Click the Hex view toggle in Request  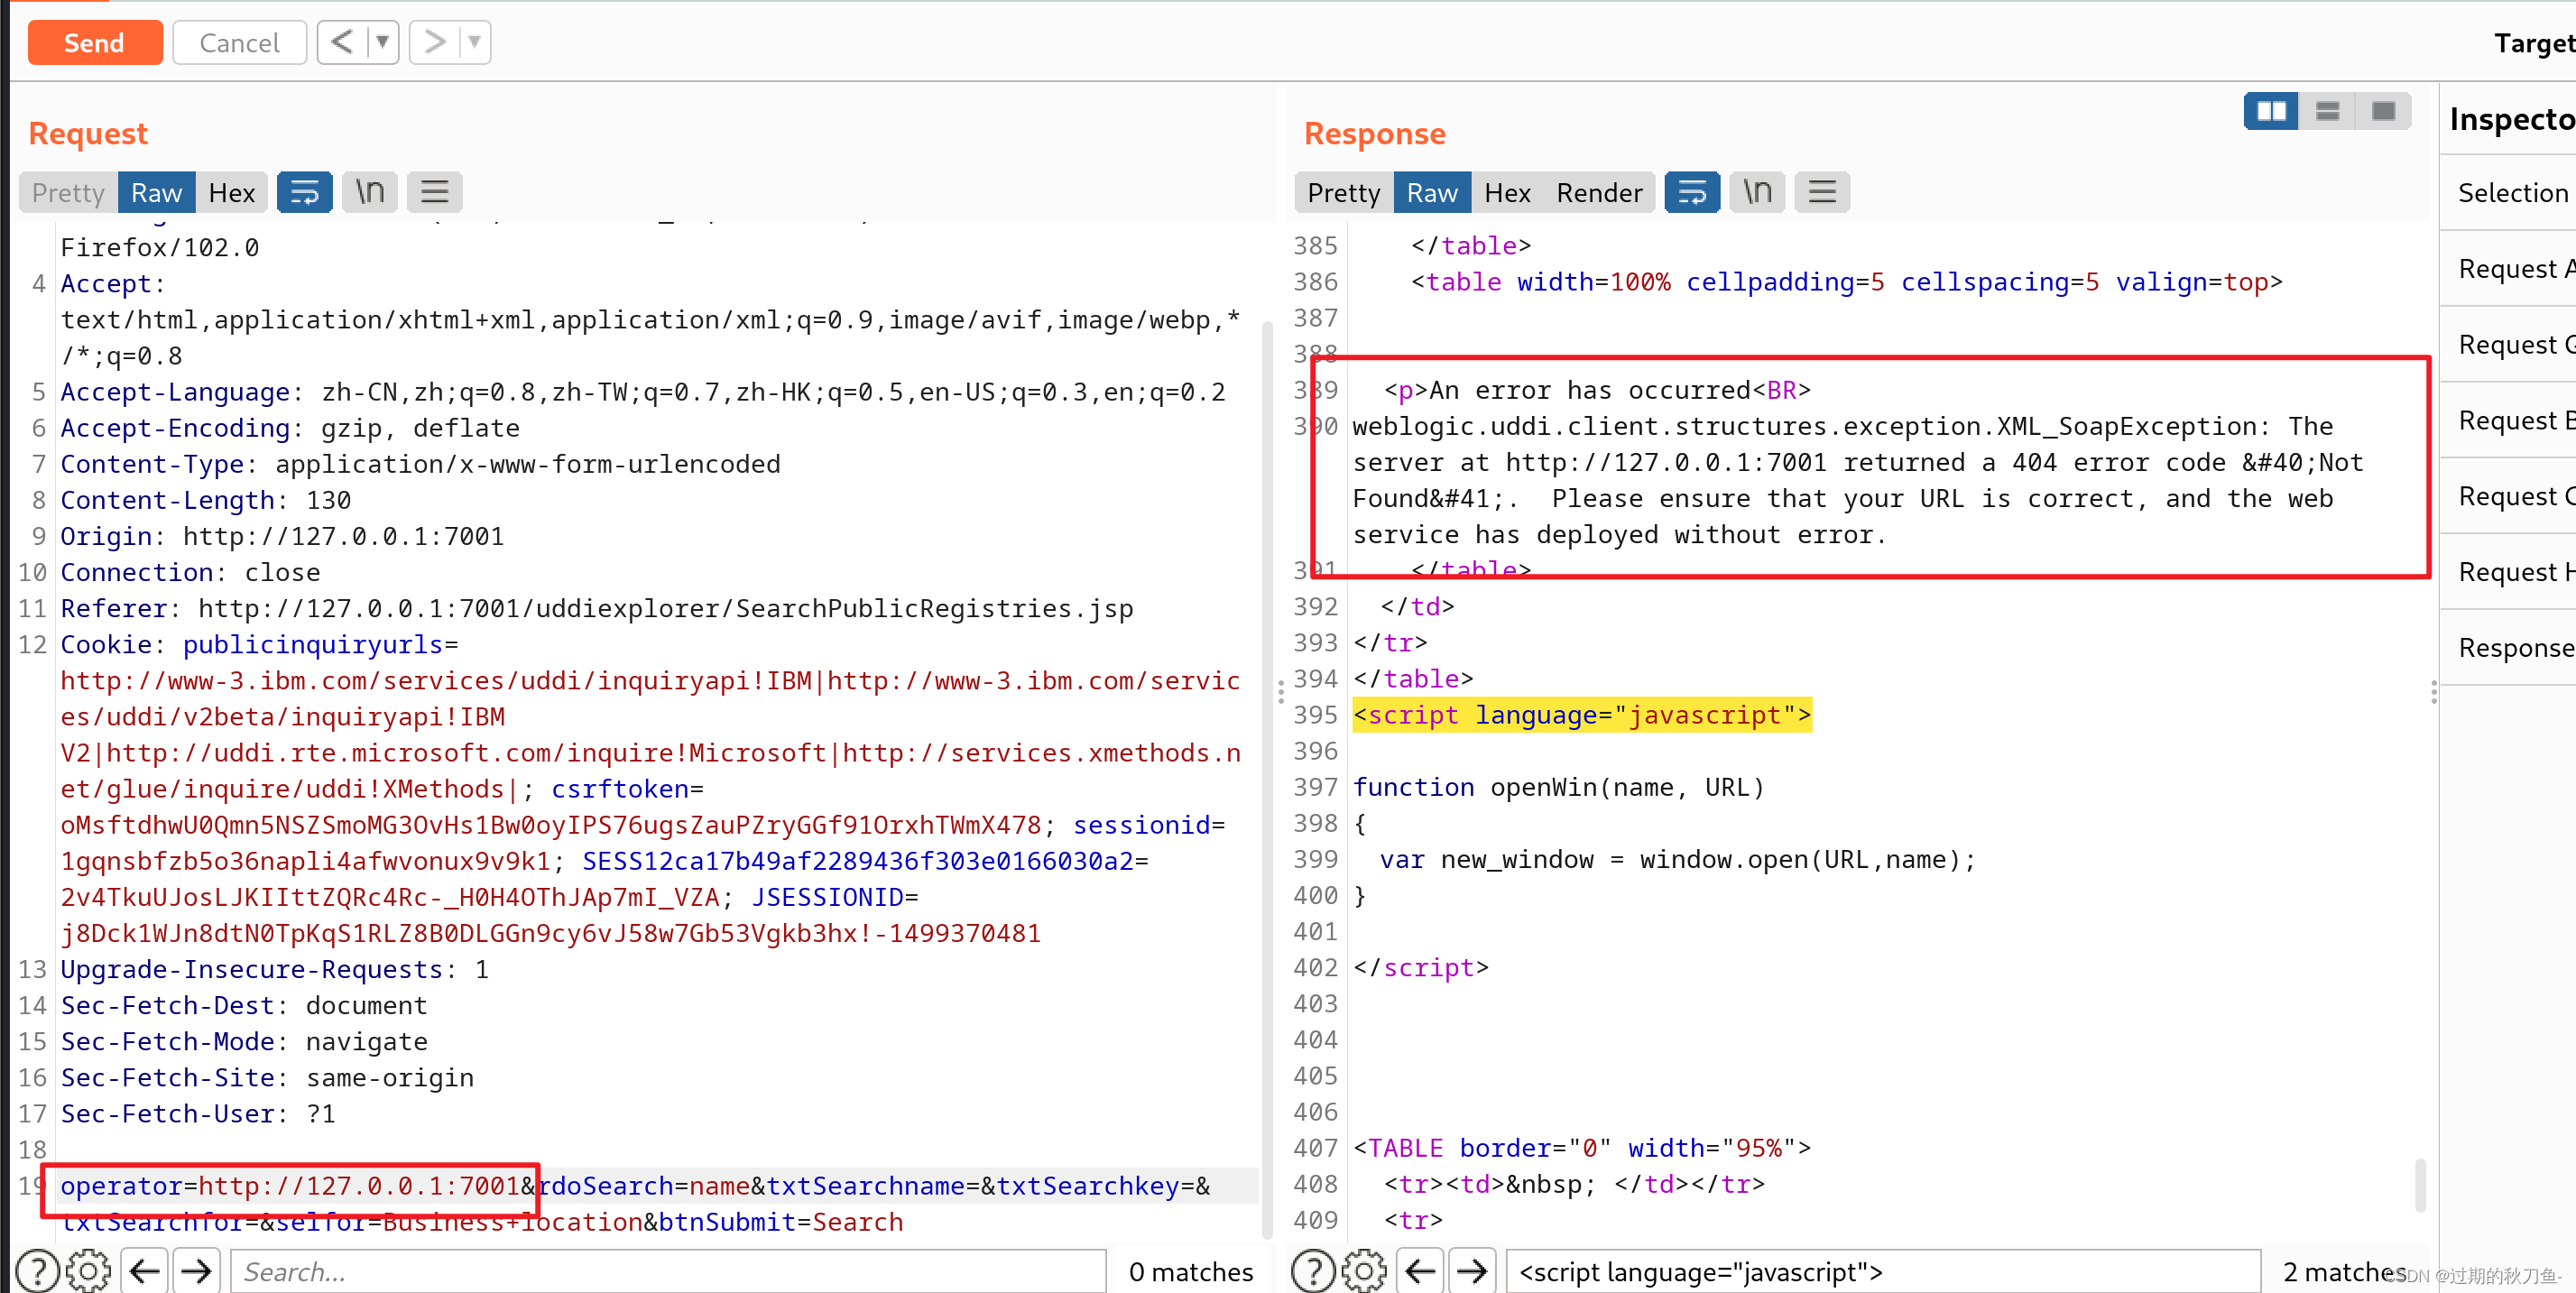pos(233,193)
